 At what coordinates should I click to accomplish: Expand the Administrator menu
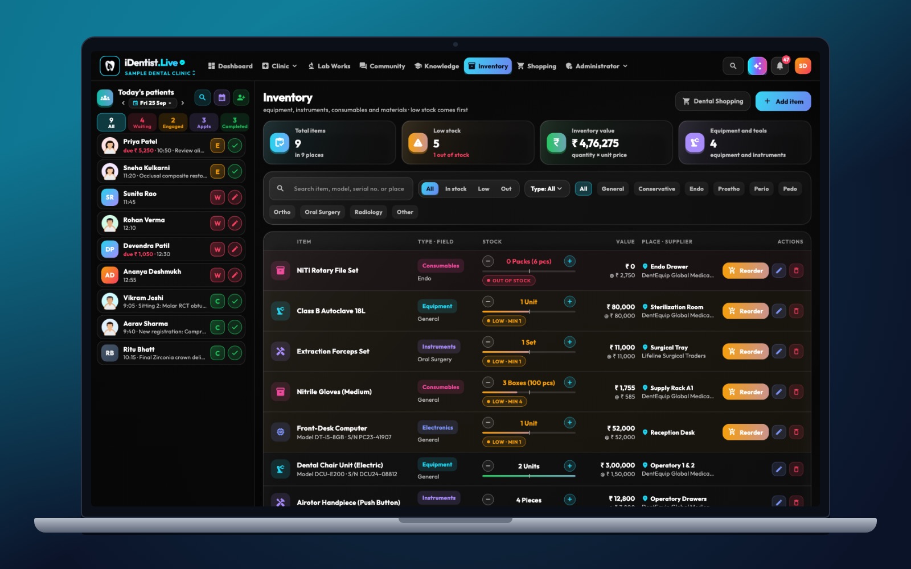[x=596, y=66]
